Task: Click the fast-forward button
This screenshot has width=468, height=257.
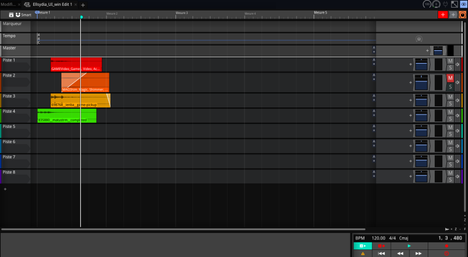Action: point(418,253)
